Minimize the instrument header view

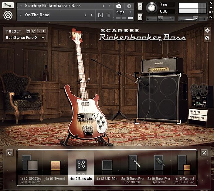[x=211, y=7]
